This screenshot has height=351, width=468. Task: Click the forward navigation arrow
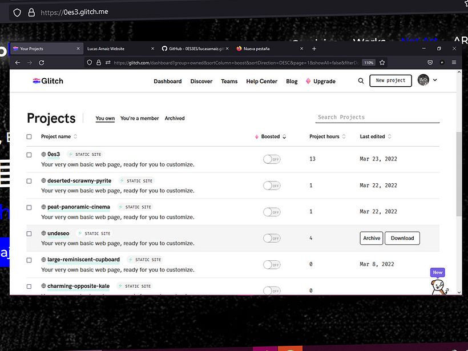click(x=30, y=63)
